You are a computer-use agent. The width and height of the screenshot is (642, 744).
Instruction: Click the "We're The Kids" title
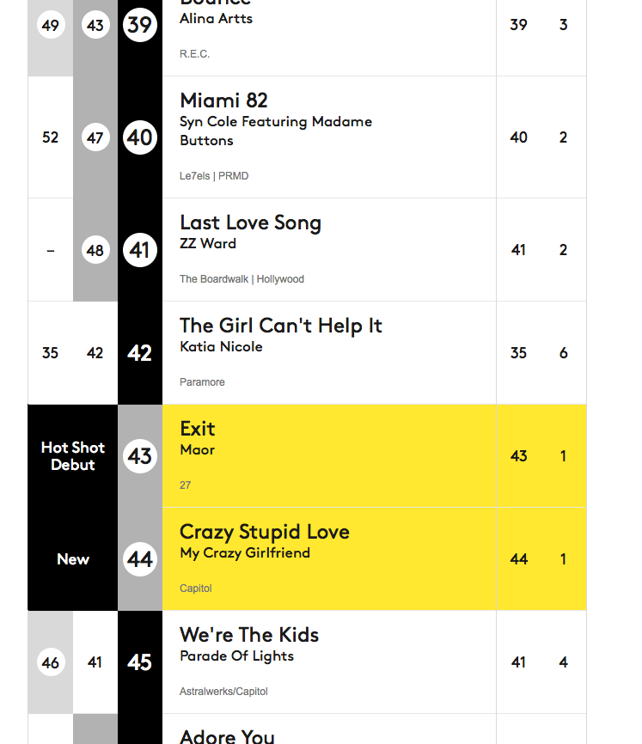tap(249, 635)
